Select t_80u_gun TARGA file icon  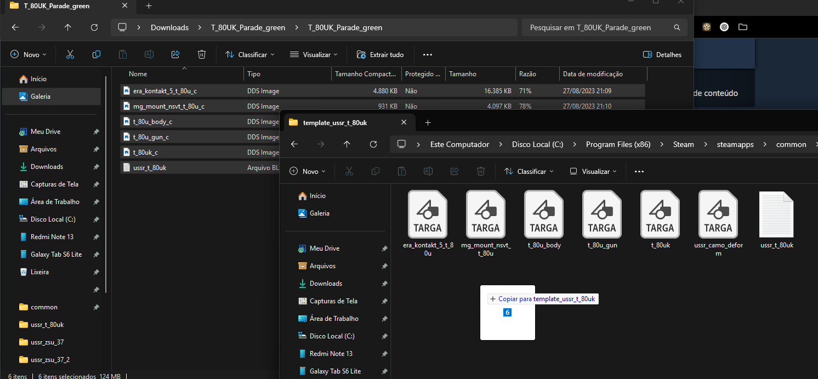(x=602, y=214)
